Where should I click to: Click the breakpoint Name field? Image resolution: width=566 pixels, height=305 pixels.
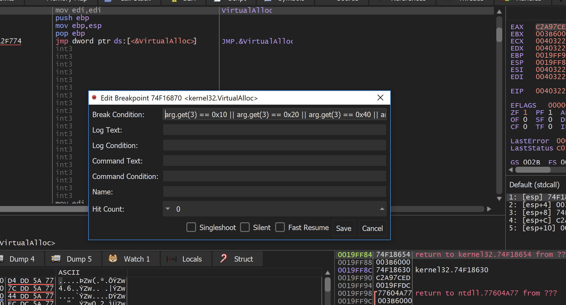275,192
